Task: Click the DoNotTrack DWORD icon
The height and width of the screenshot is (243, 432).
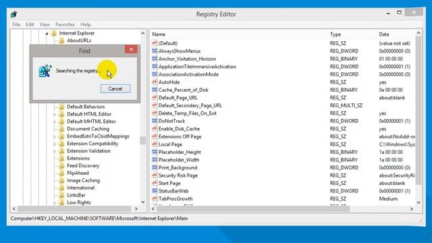Action: pos(155,121)
